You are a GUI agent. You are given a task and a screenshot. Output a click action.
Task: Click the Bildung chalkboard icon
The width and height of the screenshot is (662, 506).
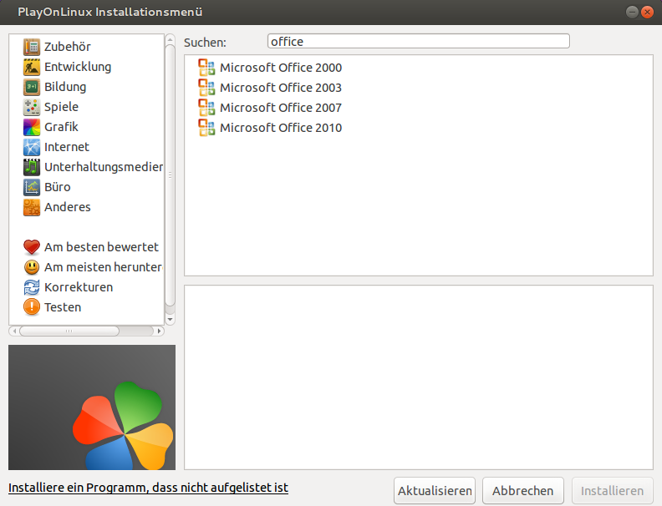pyautogui.click(x=32, y=87)
